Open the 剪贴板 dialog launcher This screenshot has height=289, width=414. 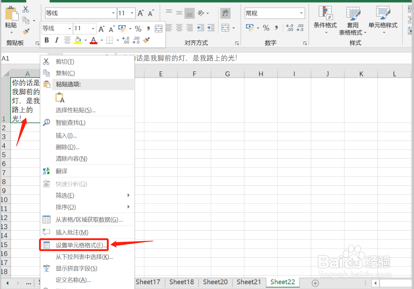point(37,43)
